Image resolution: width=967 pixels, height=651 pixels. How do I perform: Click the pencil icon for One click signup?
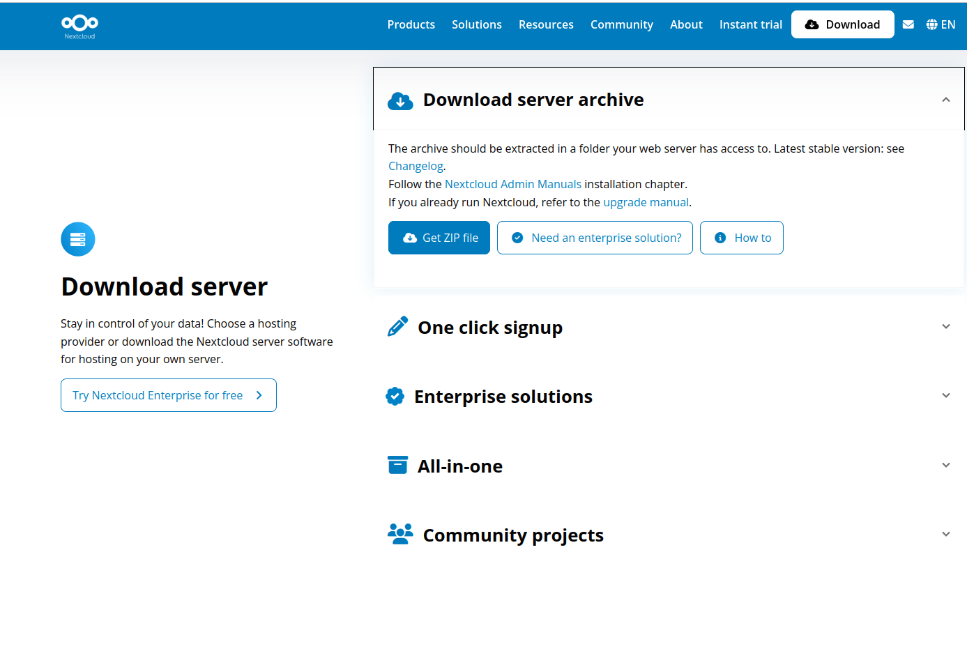[x=397, y=326]
